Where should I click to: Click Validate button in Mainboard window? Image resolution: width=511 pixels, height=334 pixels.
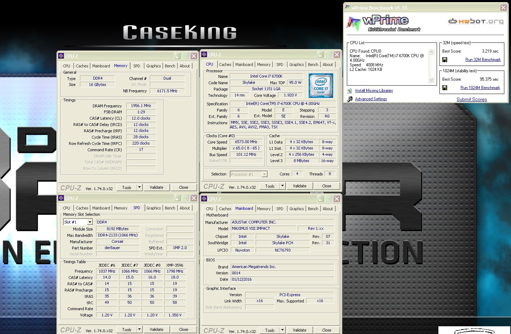pyautogui.click(x=300, y=330)
